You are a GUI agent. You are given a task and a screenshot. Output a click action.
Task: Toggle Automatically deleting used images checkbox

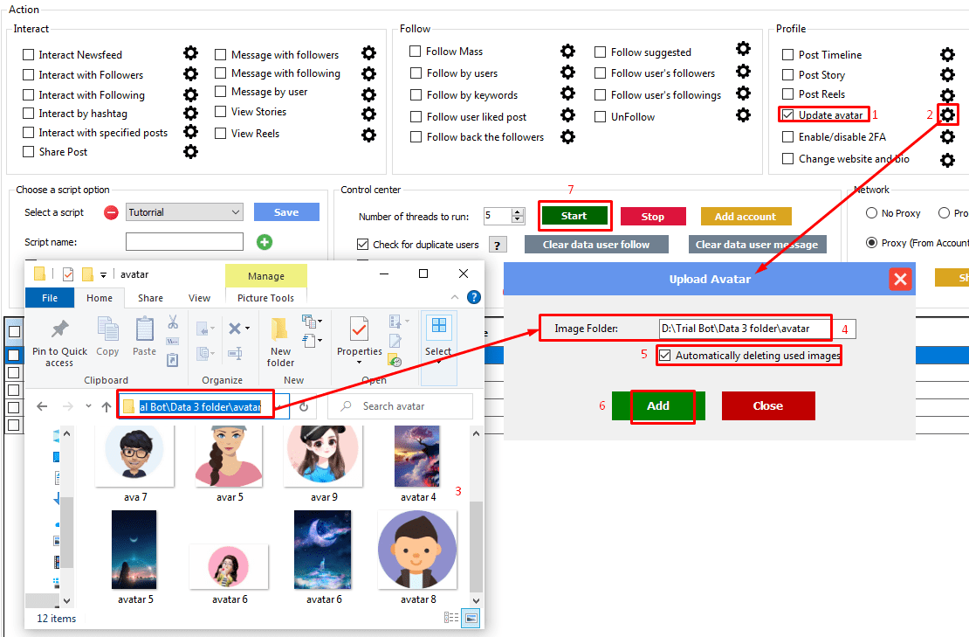[665, 356]
